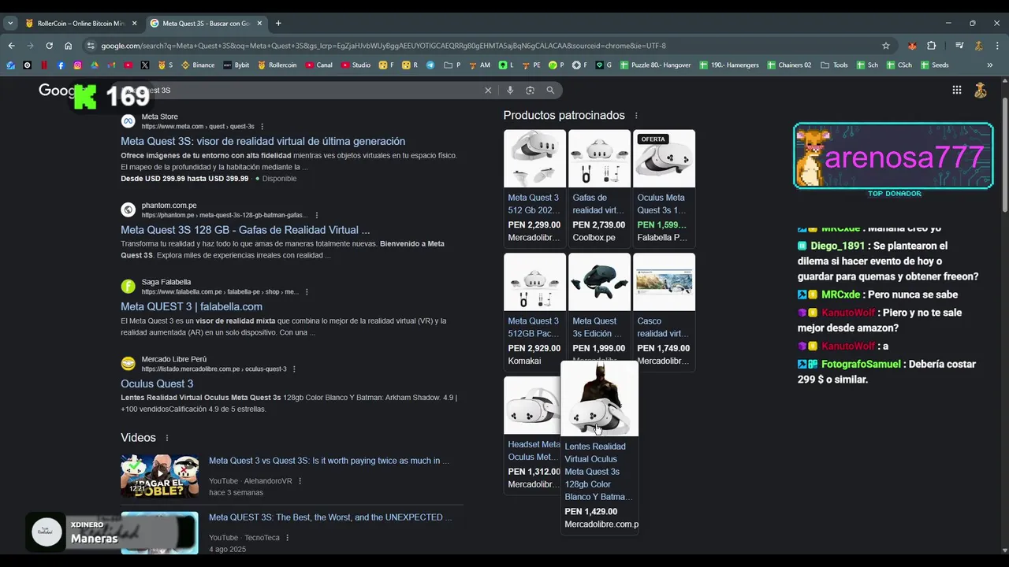The image size is (1009, 567).
Task: View site information icon in address bar
Action: tap(90, 46)
